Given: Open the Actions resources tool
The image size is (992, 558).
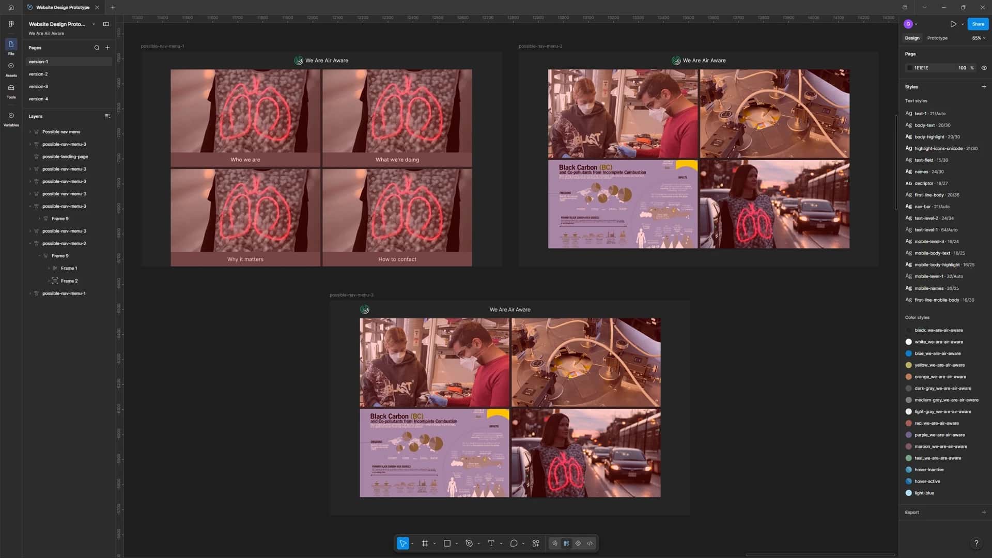Looking at the screenshot, I should point(536,543).
